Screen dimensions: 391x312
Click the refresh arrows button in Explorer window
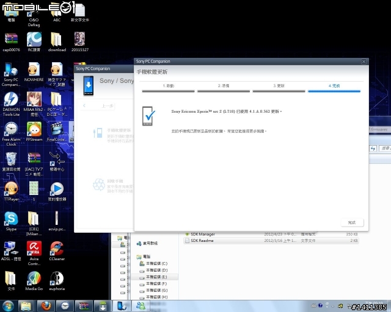(x=373, y=148)
